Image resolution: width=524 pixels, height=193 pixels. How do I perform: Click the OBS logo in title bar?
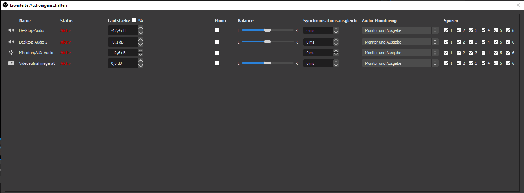coord(5,5)
